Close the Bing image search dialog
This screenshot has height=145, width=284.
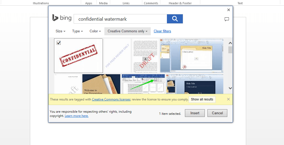click(x=229, y=10)
